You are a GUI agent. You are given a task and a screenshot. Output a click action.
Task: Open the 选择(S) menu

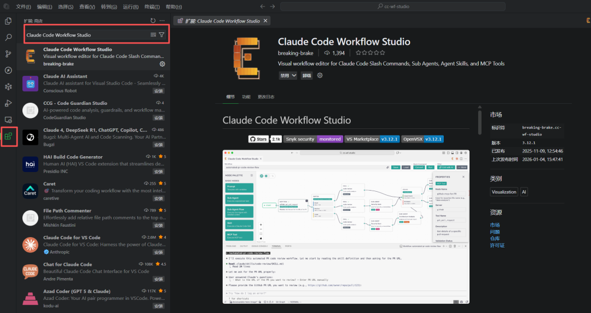pos(66,7)
